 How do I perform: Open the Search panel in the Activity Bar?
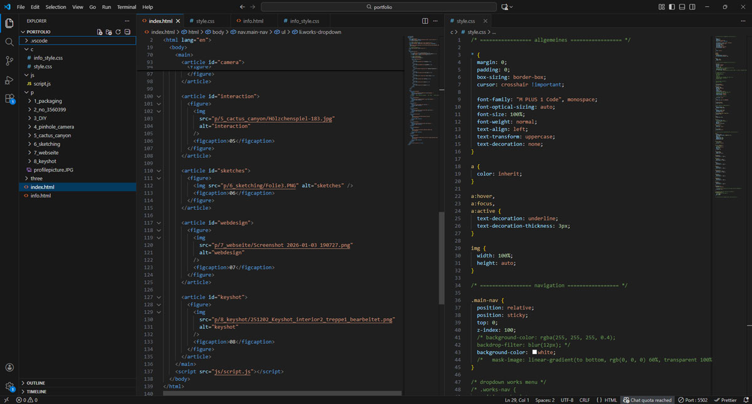[9, 41]
